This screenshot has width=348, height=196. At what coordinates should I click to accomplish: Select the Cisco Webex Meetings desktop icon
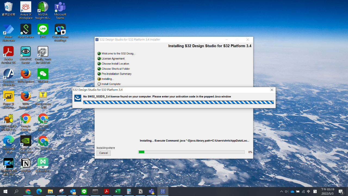(60, 33)
